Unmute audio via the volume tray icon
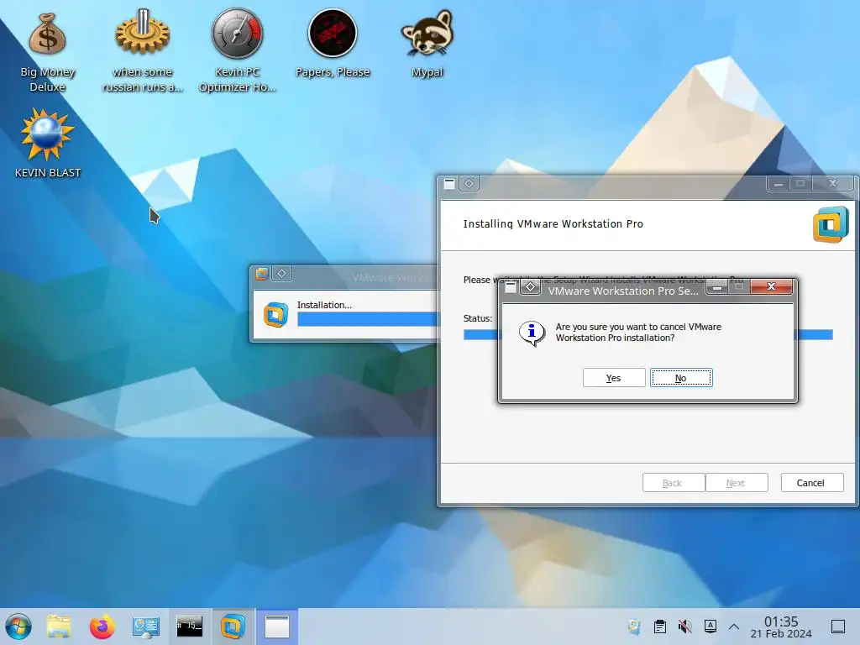 (685, 627)
